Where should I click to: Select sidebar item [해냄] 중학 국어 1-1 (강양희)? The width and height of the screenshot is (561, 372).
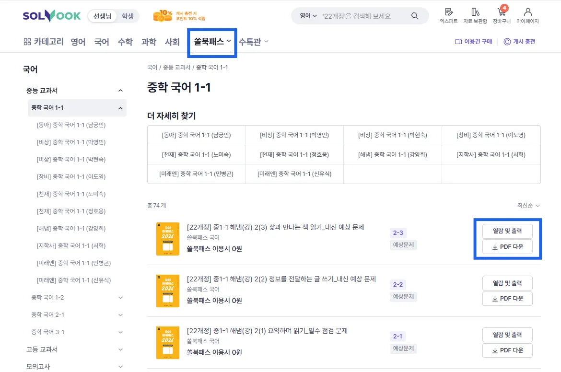[71, 228]
